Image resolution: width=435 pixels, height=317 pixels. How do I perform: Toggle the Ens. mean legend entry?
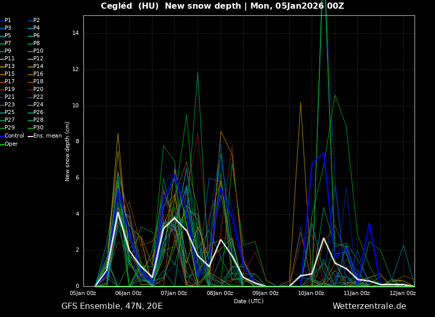click(x=47, y=136)
